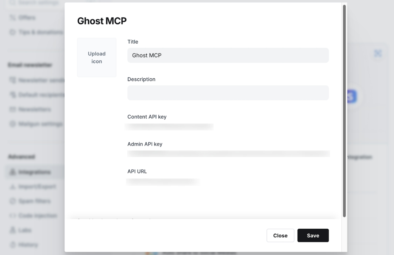Close settings with X icon behind dialog
The height and width of the screenshot is (255, 394).
tap(378, 53)
